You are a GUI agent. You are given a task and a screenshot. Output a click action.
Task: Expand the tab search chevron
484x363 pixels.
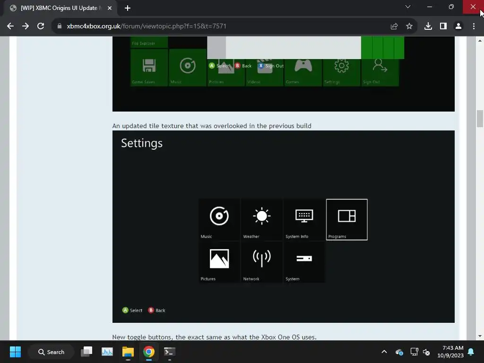[x=408, y=7]
